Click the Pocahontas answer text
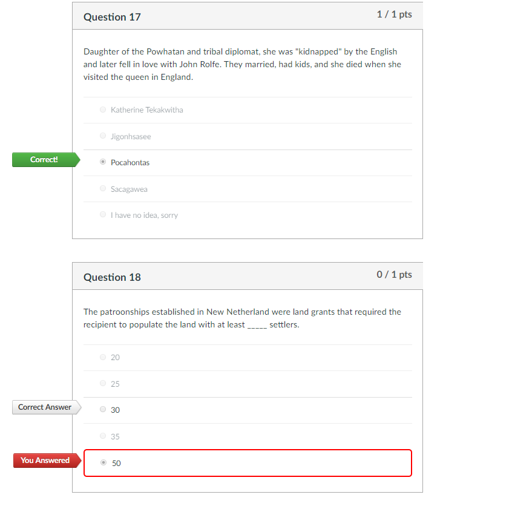This screenshot has width=512, height=509. [x=130, y=163]
